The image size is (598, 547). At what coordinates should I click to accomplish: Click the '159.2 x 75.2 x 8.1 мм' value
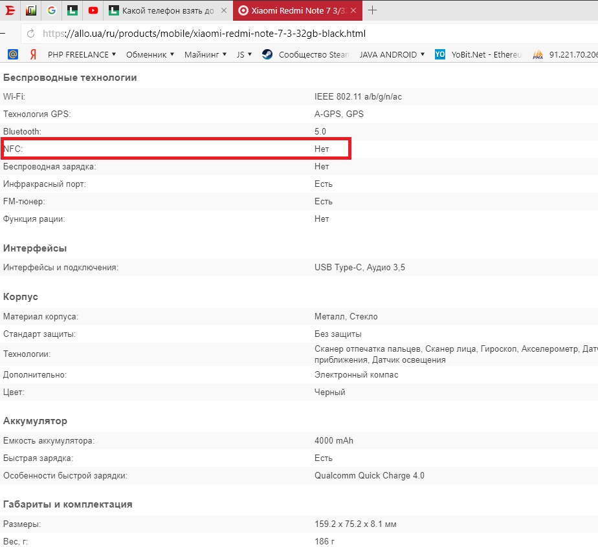(355, 524)
